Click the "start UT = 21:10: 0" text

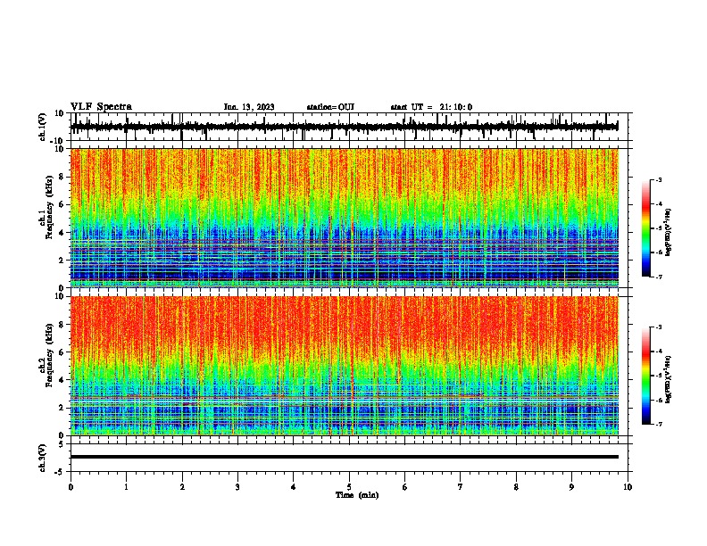coord(431,107)
